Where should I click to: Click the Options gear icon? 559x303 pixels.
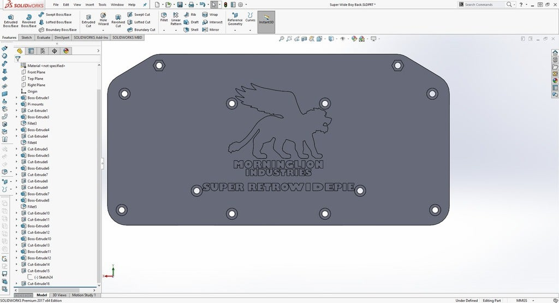(x=240, y=4)
